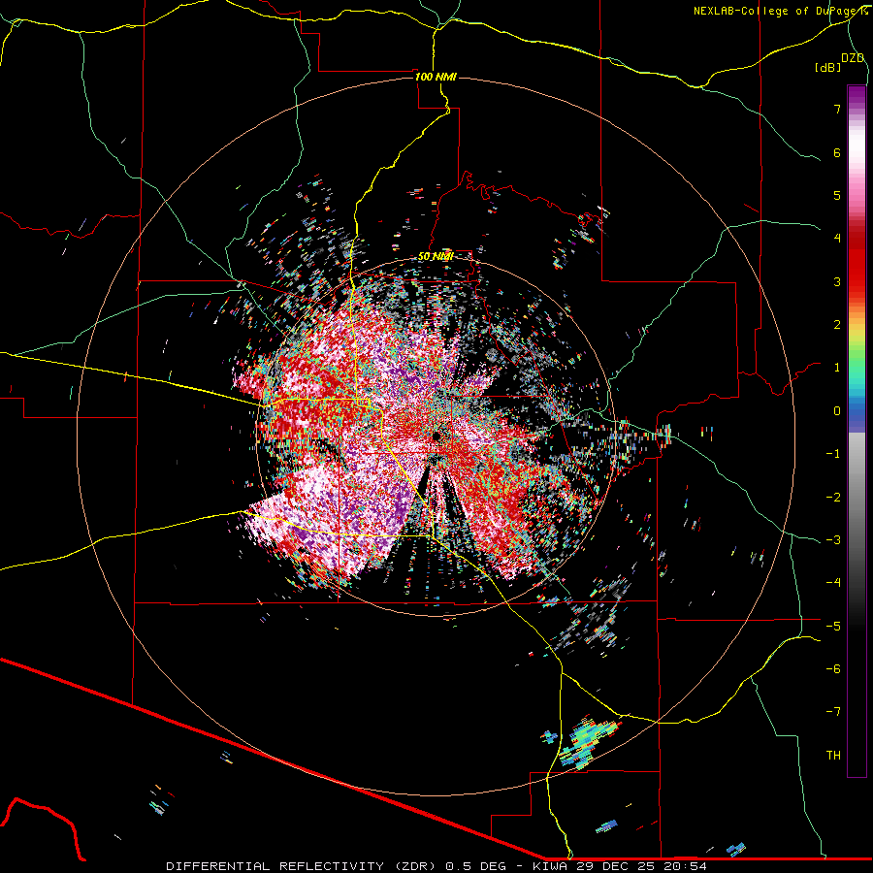Click the [dB] unit label
Viewport: 873px width, 873px height.
828,68
